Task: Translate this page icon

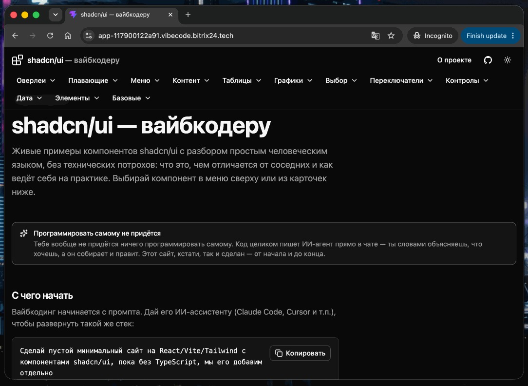Action: 375,36
